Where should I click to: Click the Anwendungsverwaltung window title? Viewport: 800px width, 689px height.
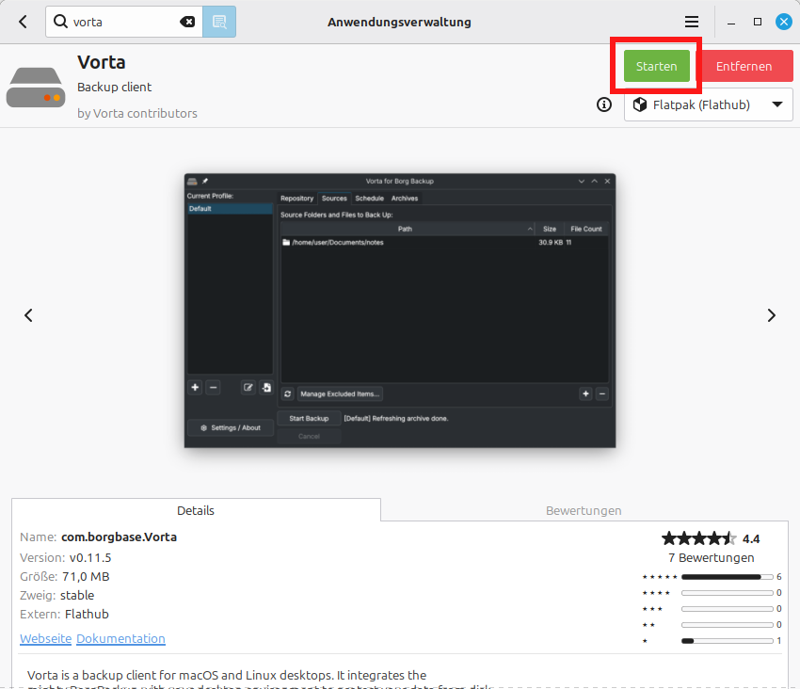coord(399,22)
